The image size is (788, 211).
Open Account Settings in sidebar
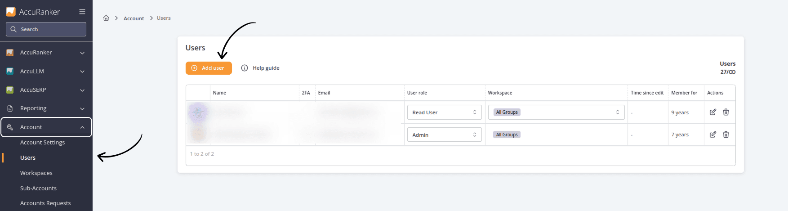point(42,142)
